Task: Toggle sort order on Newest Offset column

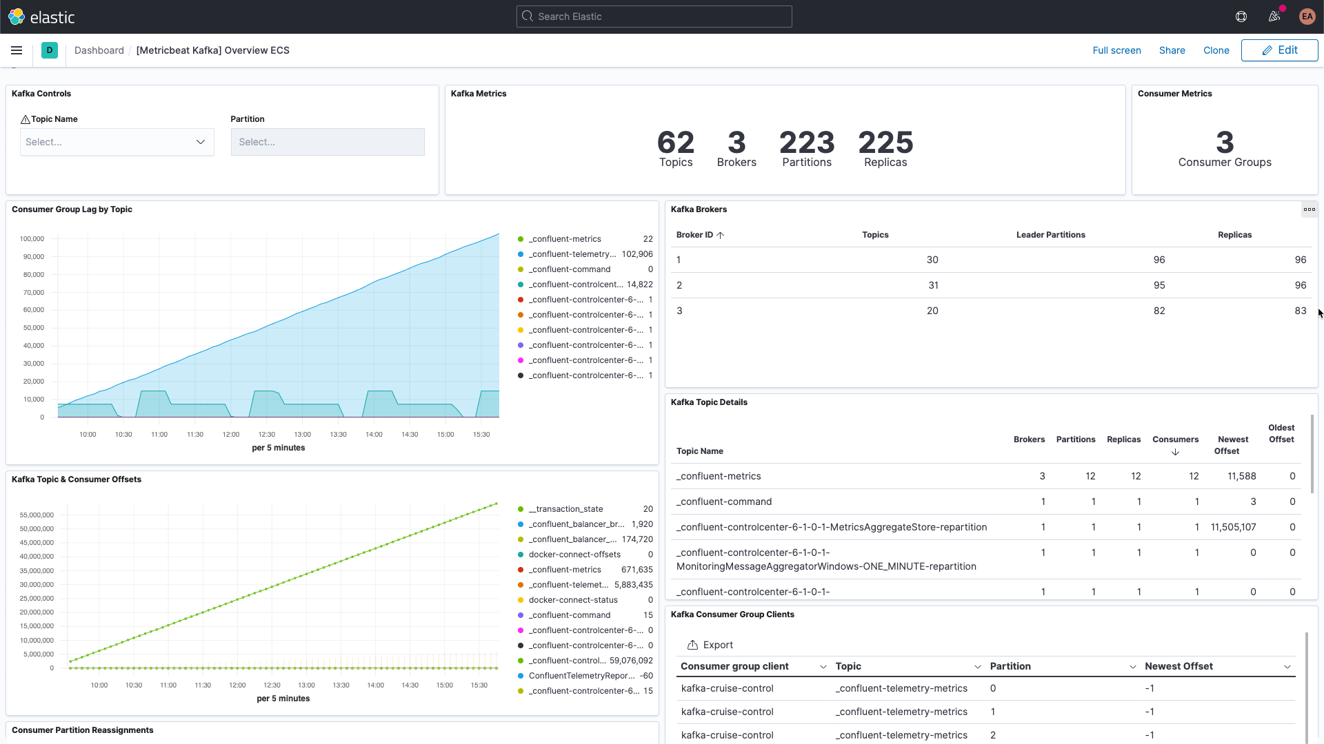Action: 1232,445
